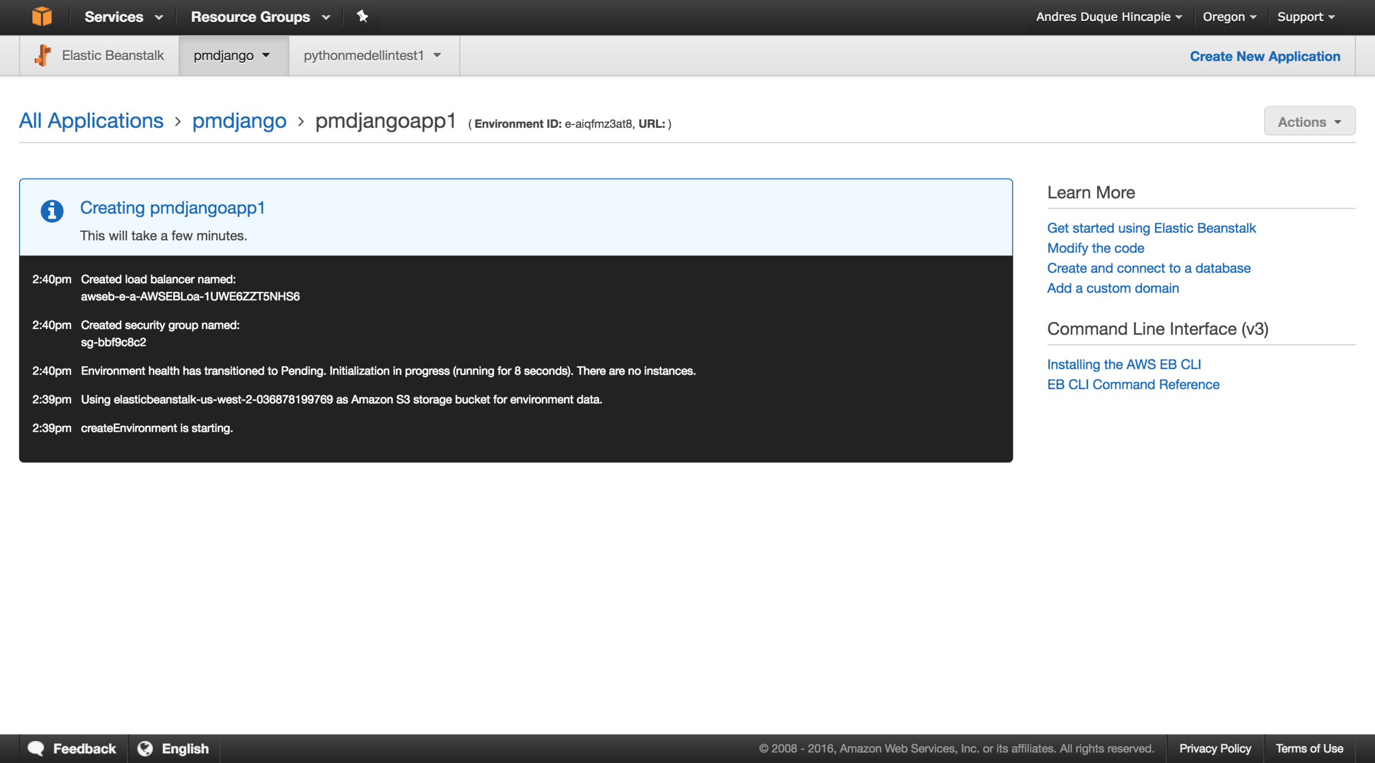
Task: Click the globe language icon
Action: tap(145, 748)
